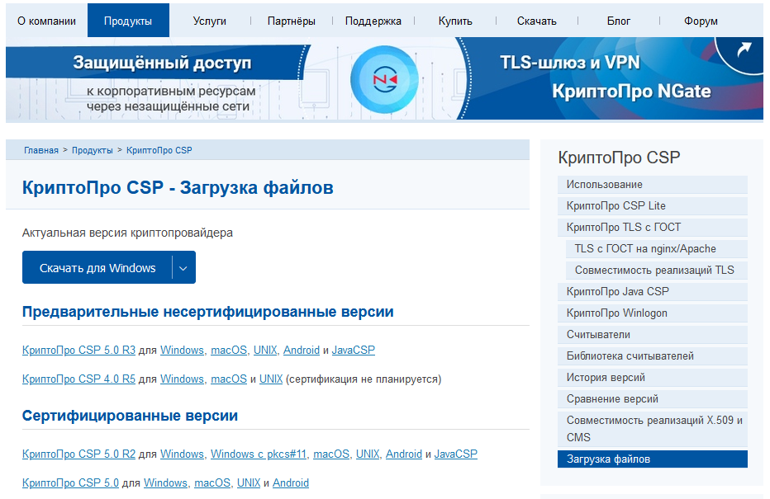
Task: Open the Блог menu item
Action: pyautogui.click(x=619, y=21)
